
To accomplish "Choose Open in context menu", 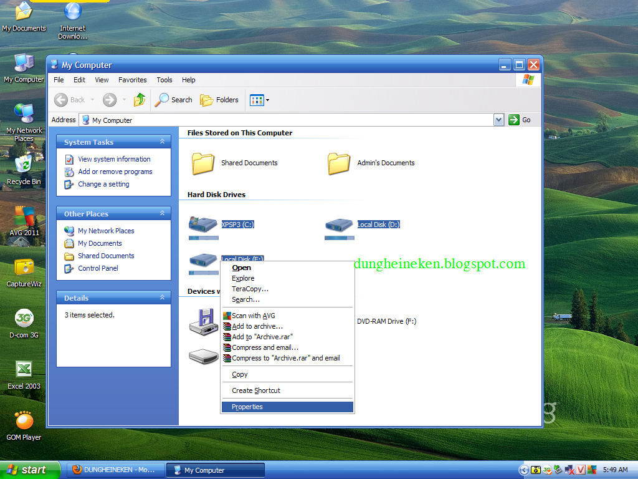I will coord(287,268).
